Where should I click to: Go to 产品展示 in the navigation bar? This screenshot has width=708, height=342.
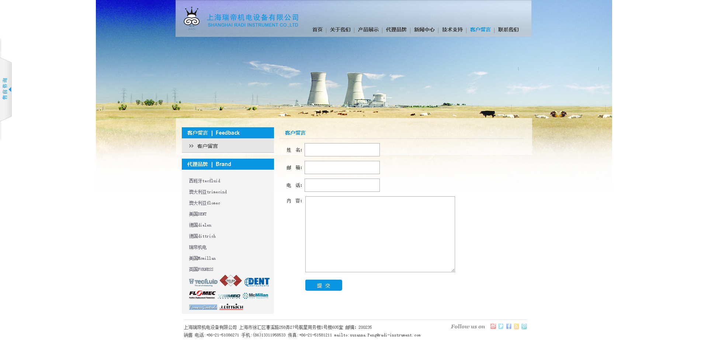pos(368,30)
